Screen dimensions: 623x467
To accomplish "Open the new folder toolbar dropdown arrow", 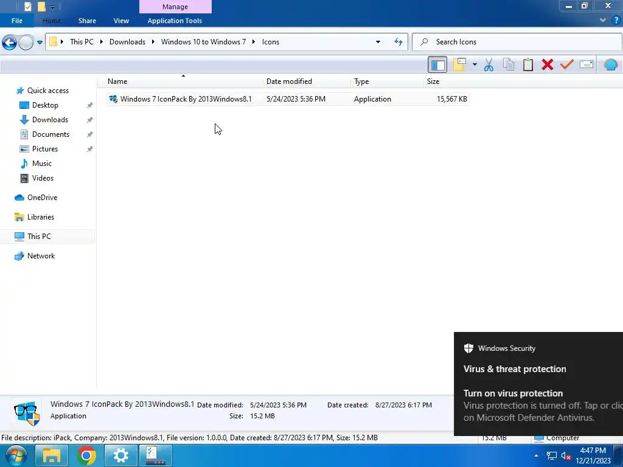I will click(x=475, y=64).
